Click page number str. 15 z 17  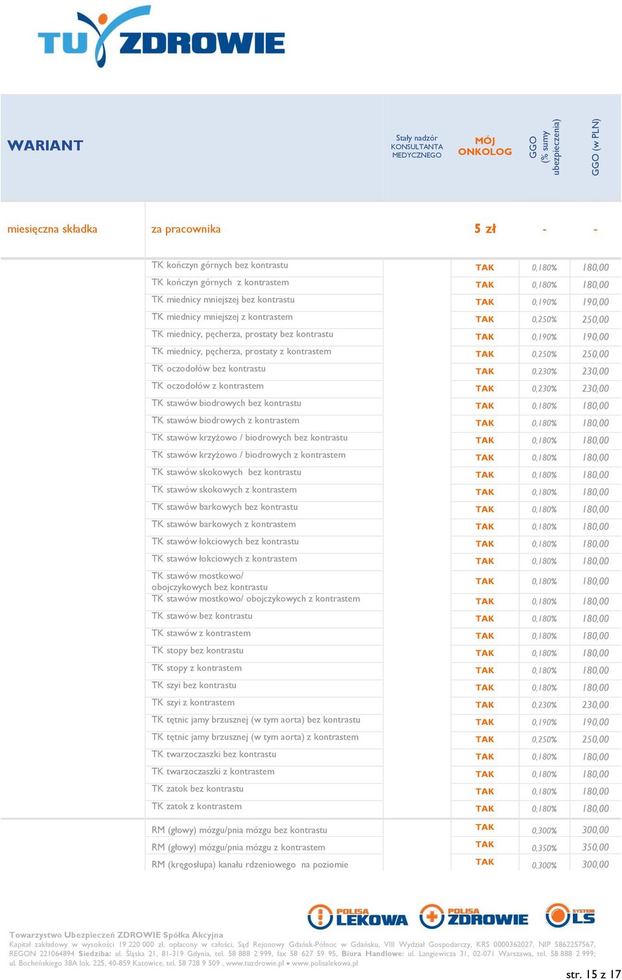[x=593, y=974]
